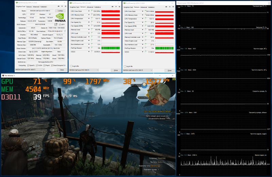Open Validation tab in window showing 1583 RPM

click(x=151, y=7)
